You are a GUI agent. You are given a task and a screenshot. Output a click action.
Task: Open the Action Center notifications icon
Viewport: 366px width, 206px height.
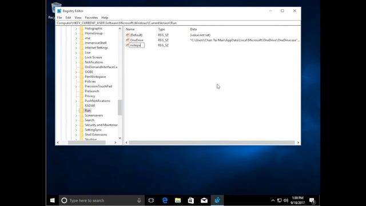tap(312, 200)
